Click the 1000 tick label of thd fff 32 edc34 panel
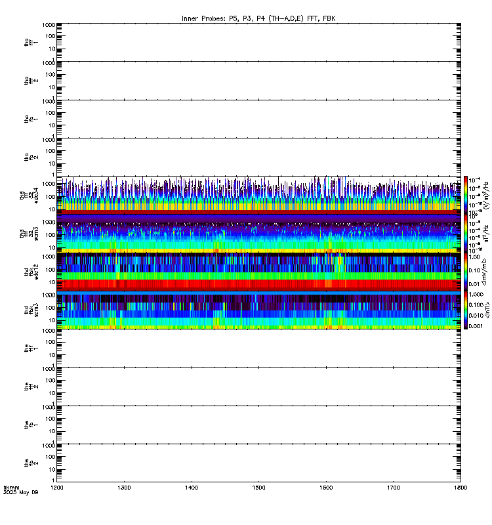Image resolution: width=492 pixels, height=525 pixels. (49, 184)
